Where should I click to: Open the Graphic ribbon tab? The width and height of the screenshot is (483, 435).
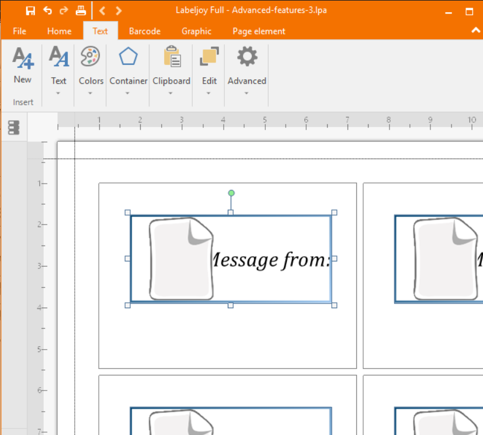tap(196, 31)
